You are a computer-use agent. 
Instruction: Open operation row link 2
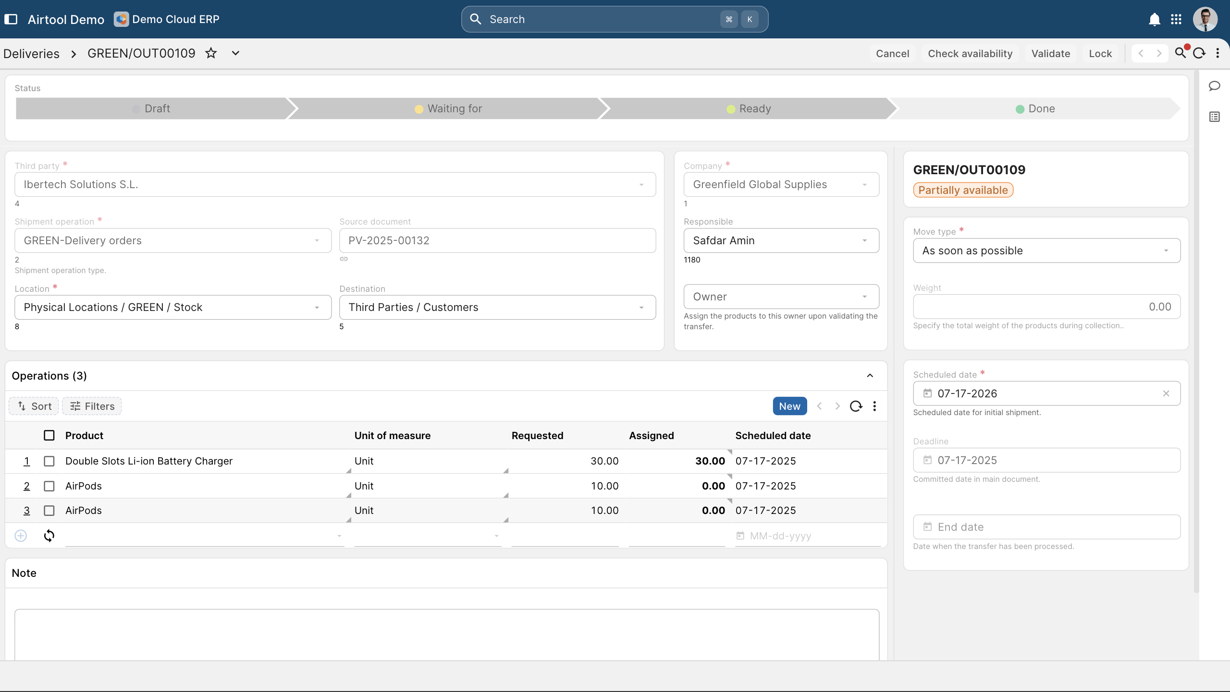(x=26, y=486)
